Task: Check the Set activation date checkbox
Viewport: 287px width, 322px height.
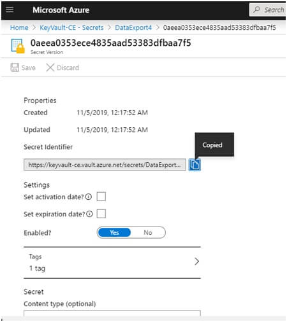Action: point(101,197)
